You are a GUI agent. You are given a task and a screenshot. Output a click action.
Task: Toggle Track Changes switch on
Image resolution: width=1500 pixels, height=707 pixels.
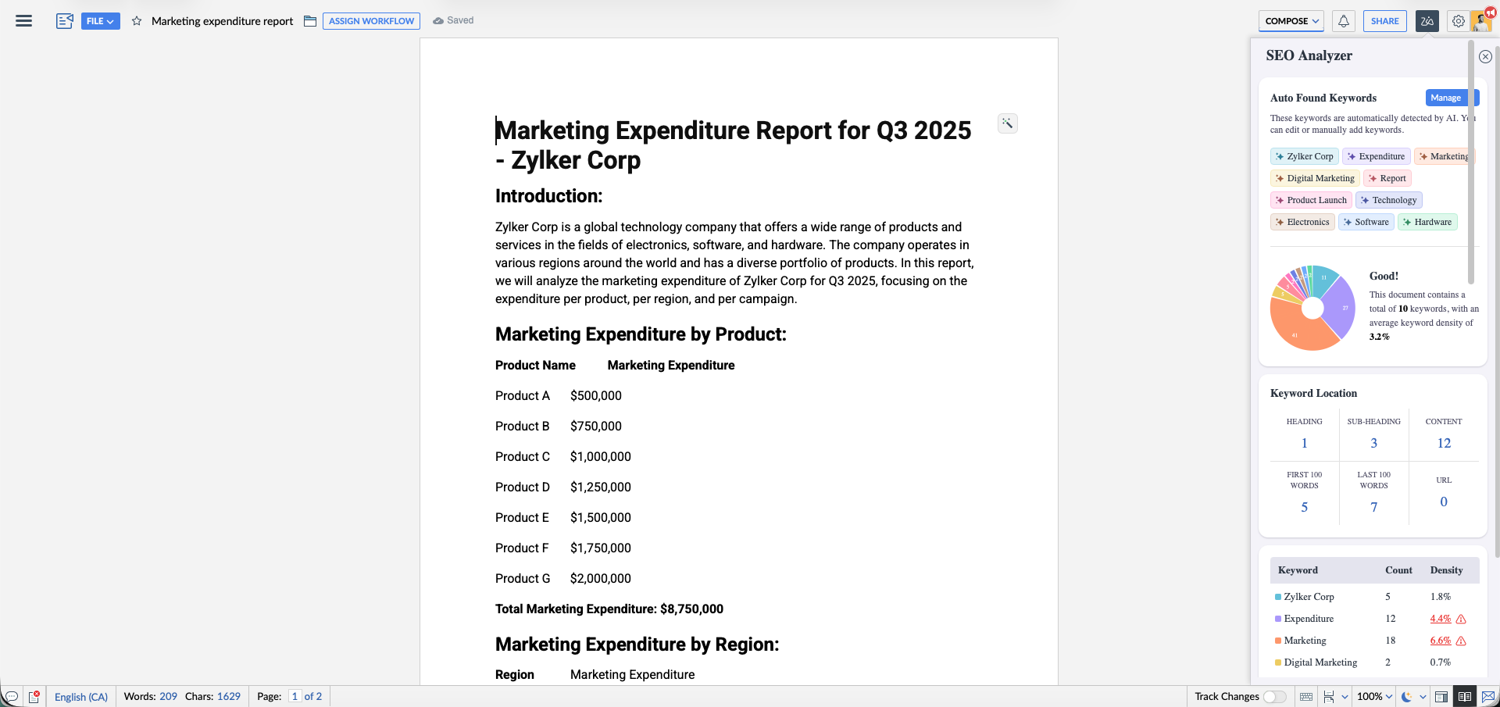click(1274, 697)
